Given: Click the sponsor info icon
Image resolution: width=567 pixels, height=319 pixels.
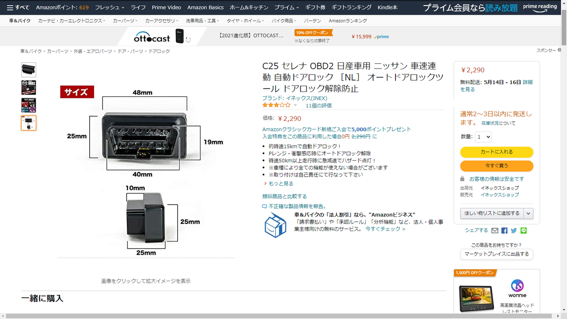Looking at the screenshot, I should 559,50.
